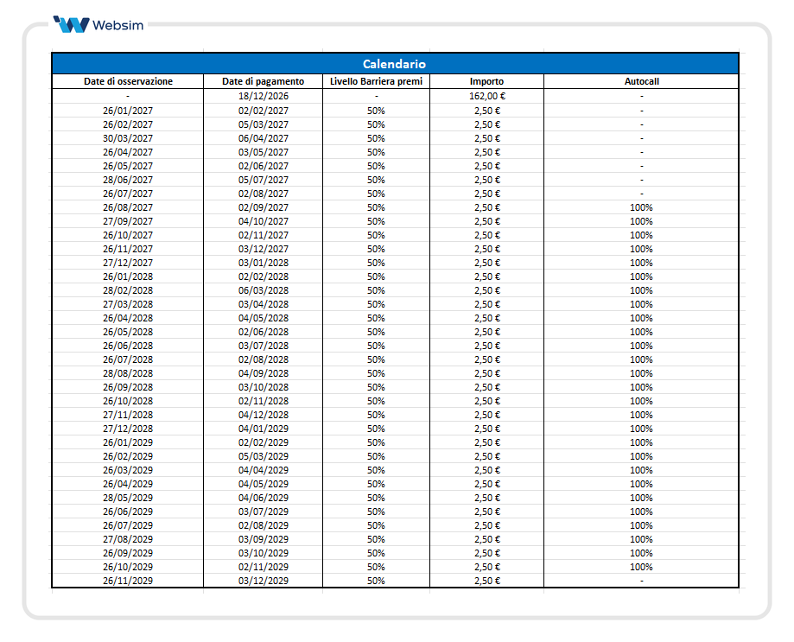Screen dimensions: 794x642
Task: Select the Calendario table title bar
Action: 395,64
